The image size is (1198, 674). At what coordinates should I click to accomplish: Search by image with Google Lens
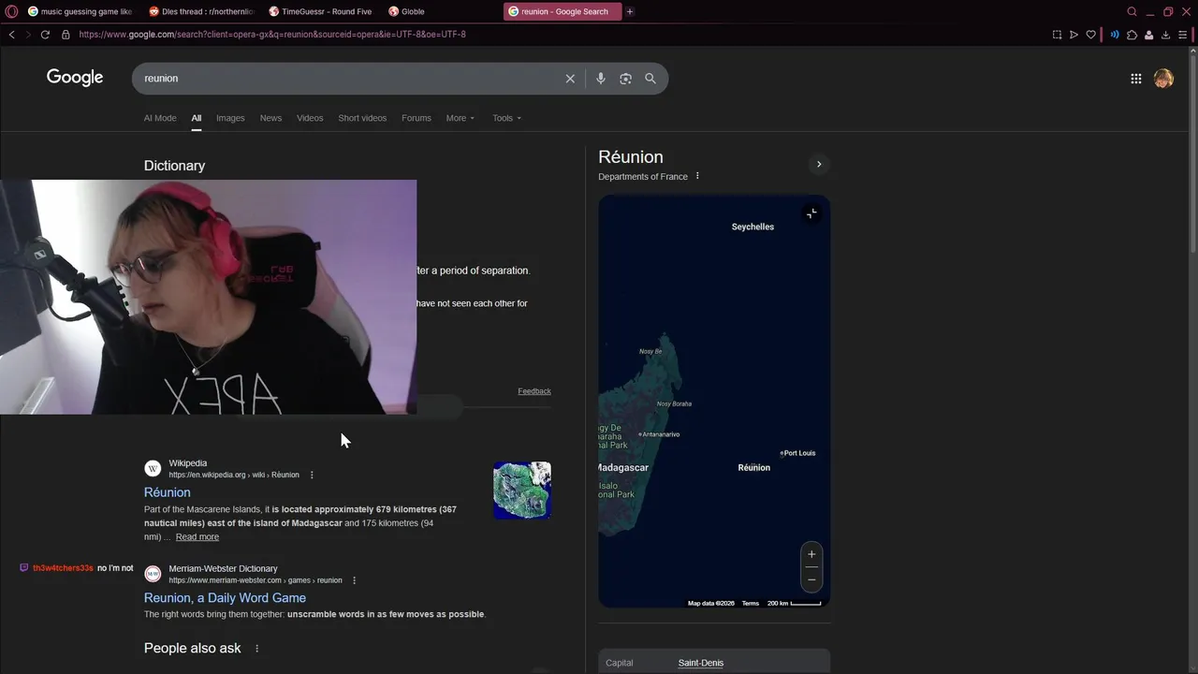click(625, 79)
